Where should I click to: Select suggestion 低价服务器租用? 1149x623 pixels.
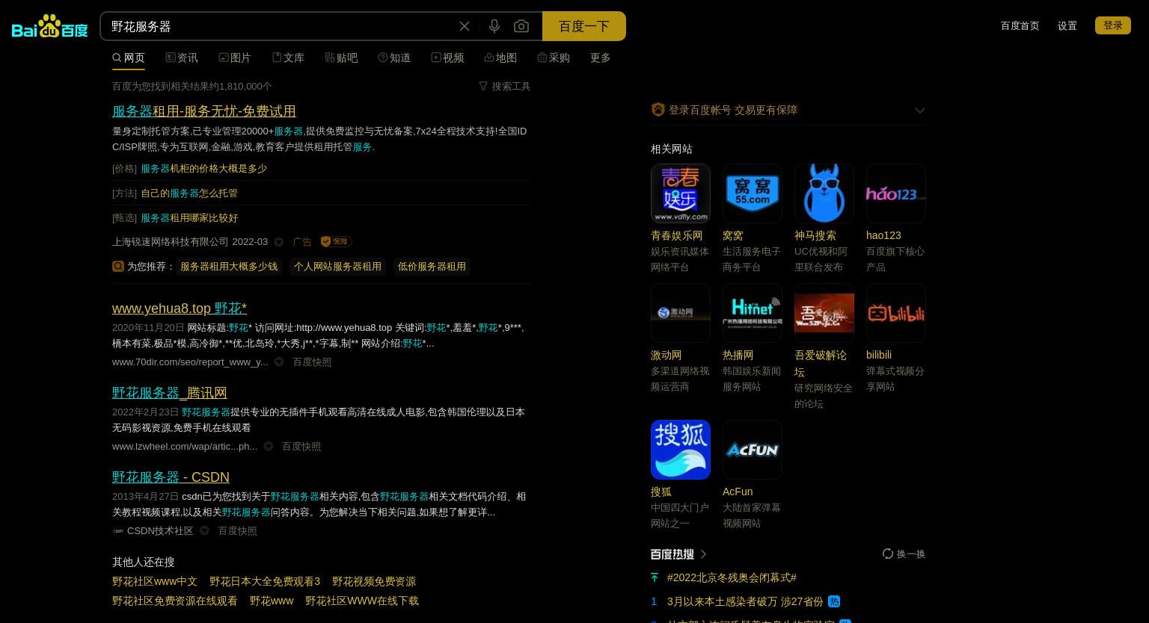click(x=432, y=266)
